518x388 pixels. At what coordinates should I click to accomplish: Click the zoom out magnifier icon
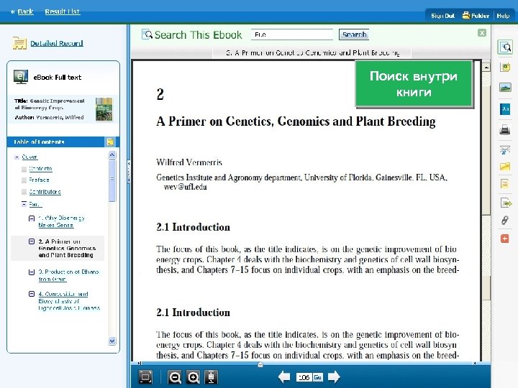click(x=174, y=377)
